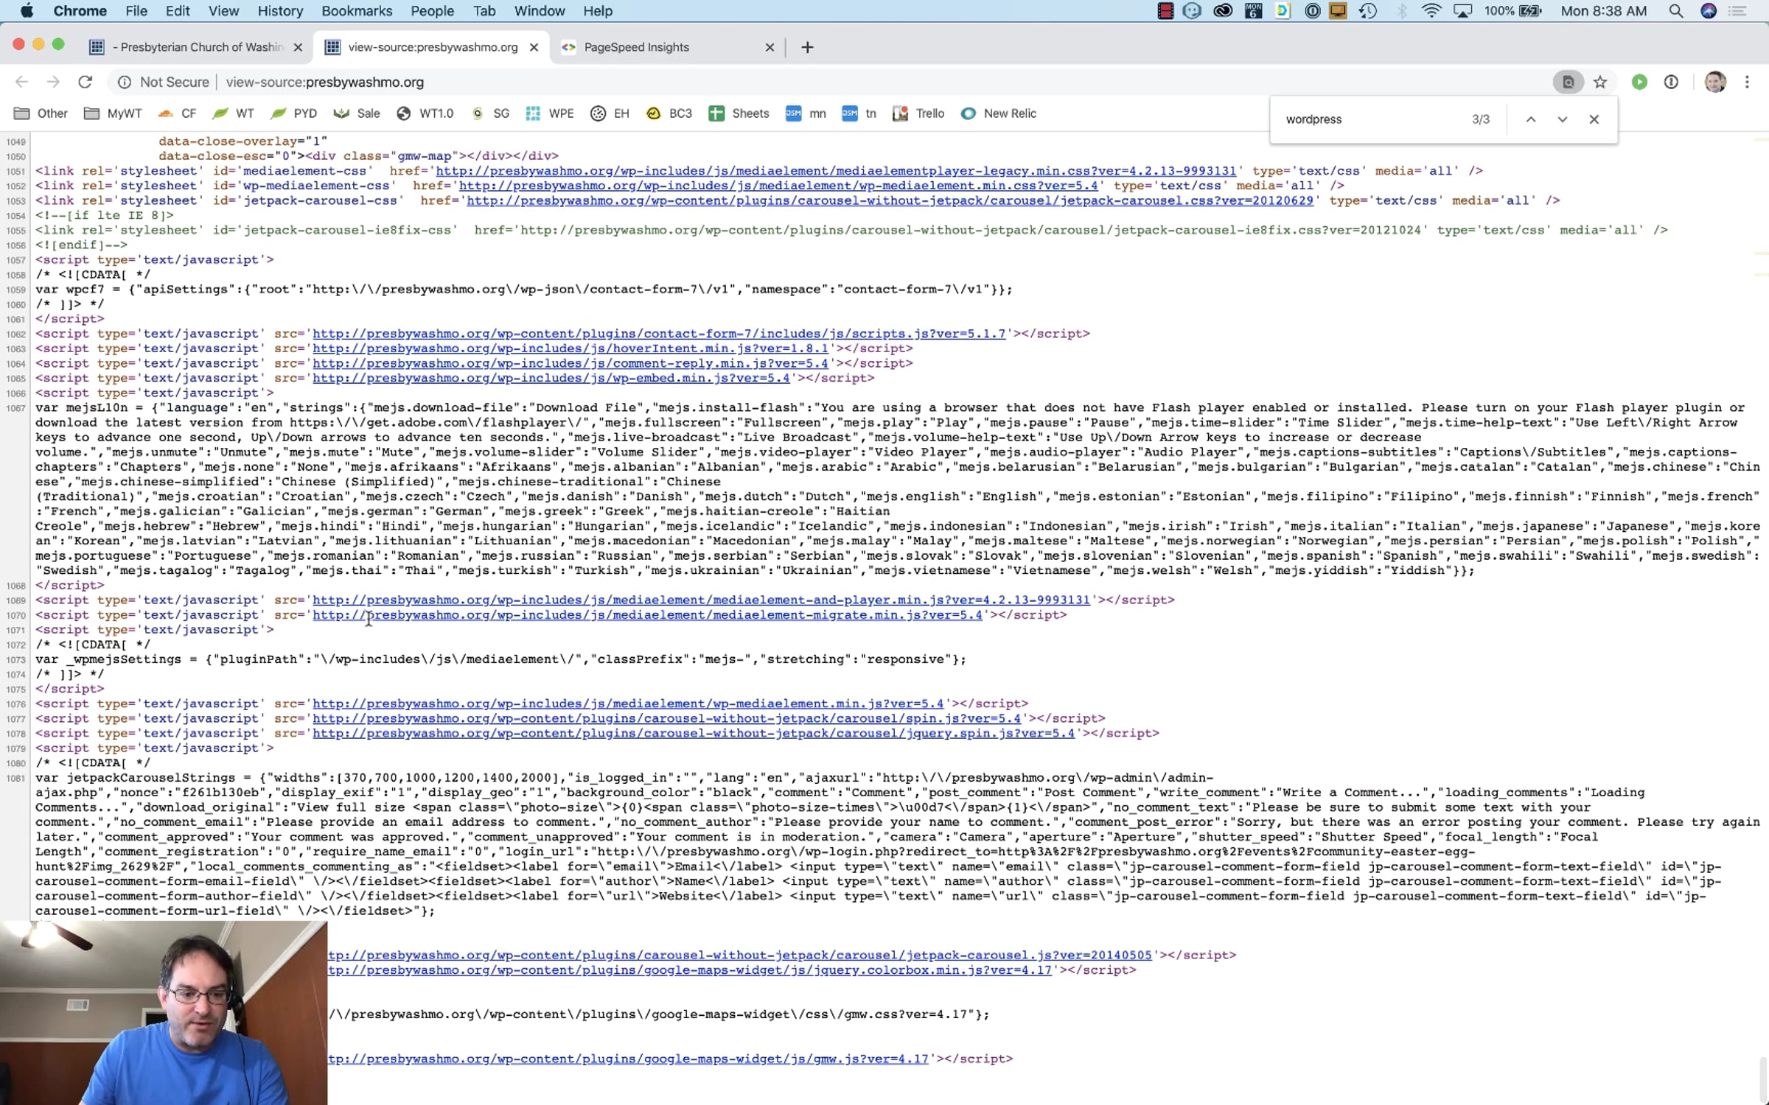This screenshot has height=1105, width=1769.
Task: Open a new tab with plus icon
Action: (807, 47)
